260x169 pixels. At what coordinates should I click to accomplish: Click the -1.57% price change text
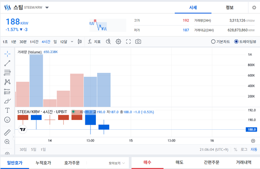(12, 30)
